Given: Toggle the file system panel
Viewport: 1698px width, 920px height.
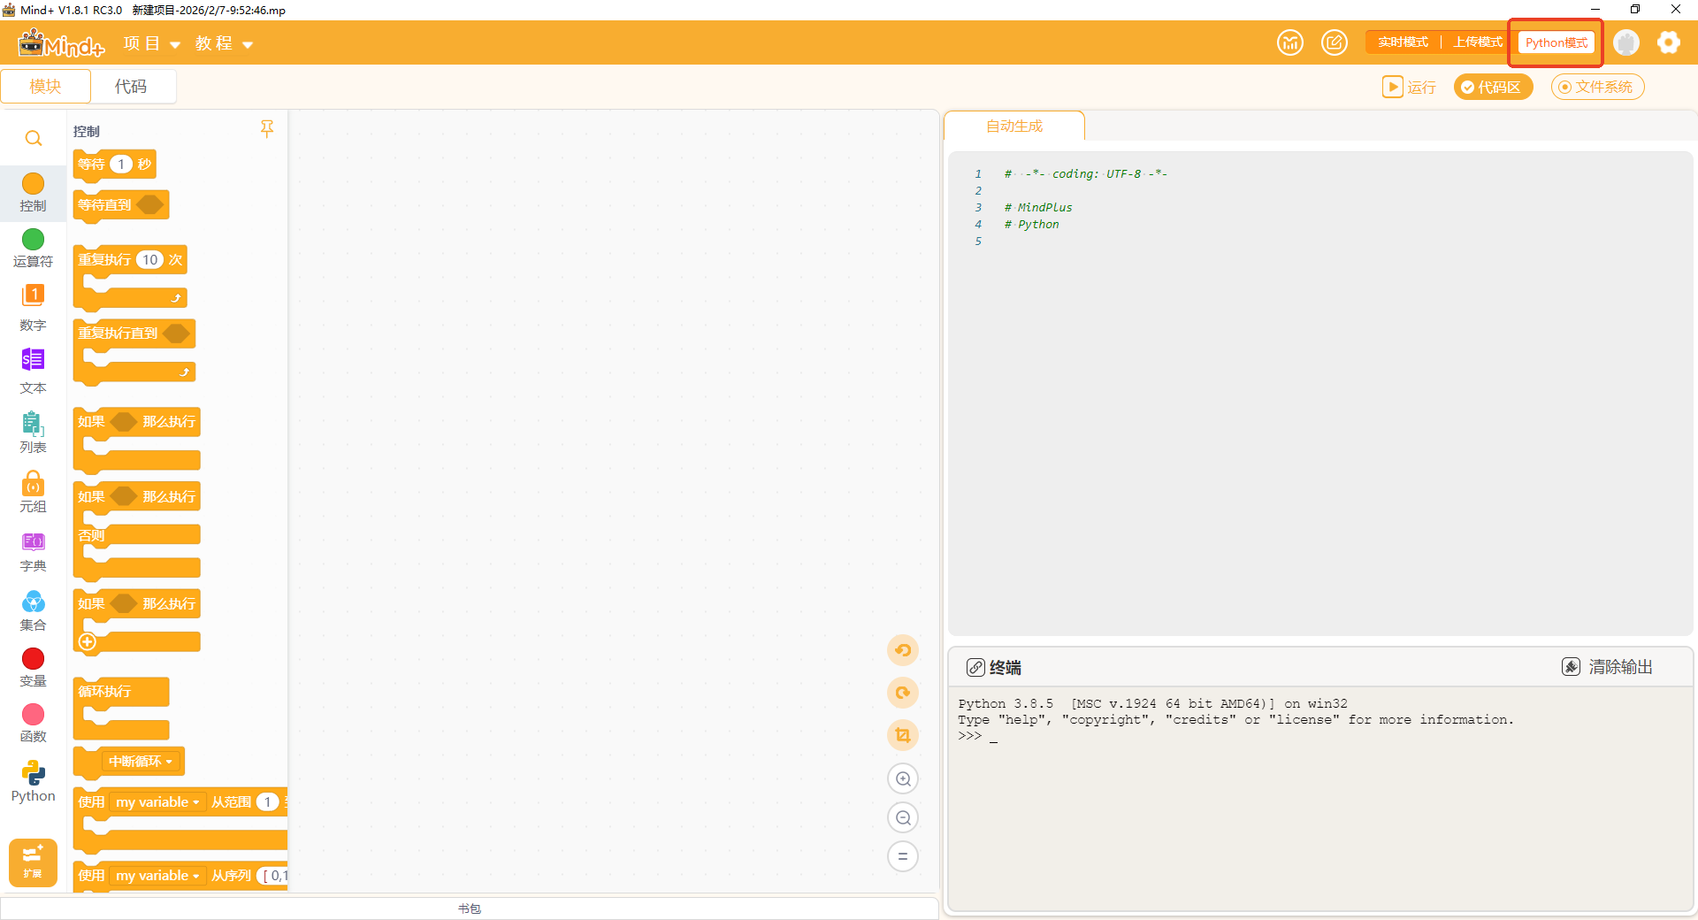Looking at the screenshot, I should click(x=1596, y=87).
